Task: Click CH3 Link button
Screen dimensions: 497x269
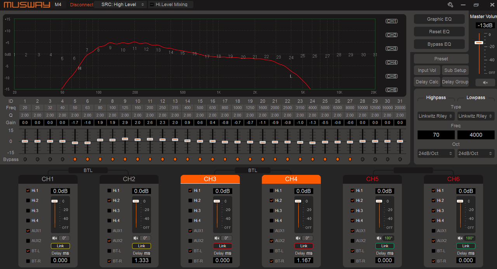Action: point(222,246)
